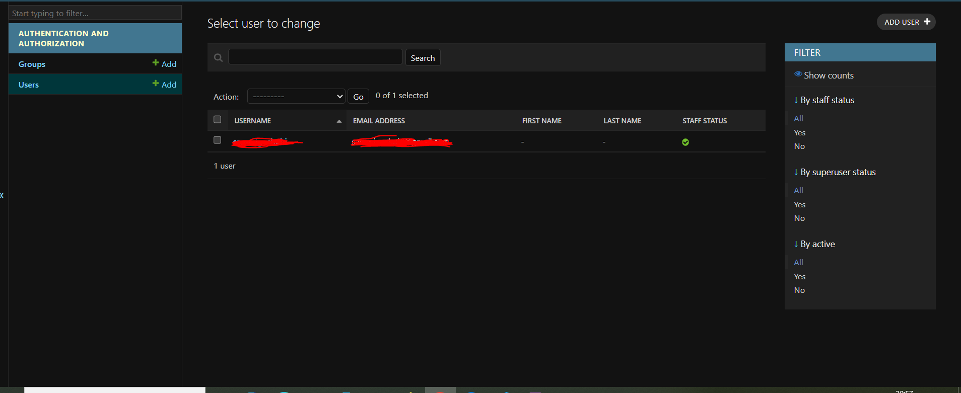The height and width of the screenshot is (393, 961).
Task: Click the plus icon on ADD USER
Action: tap(927, 22)
